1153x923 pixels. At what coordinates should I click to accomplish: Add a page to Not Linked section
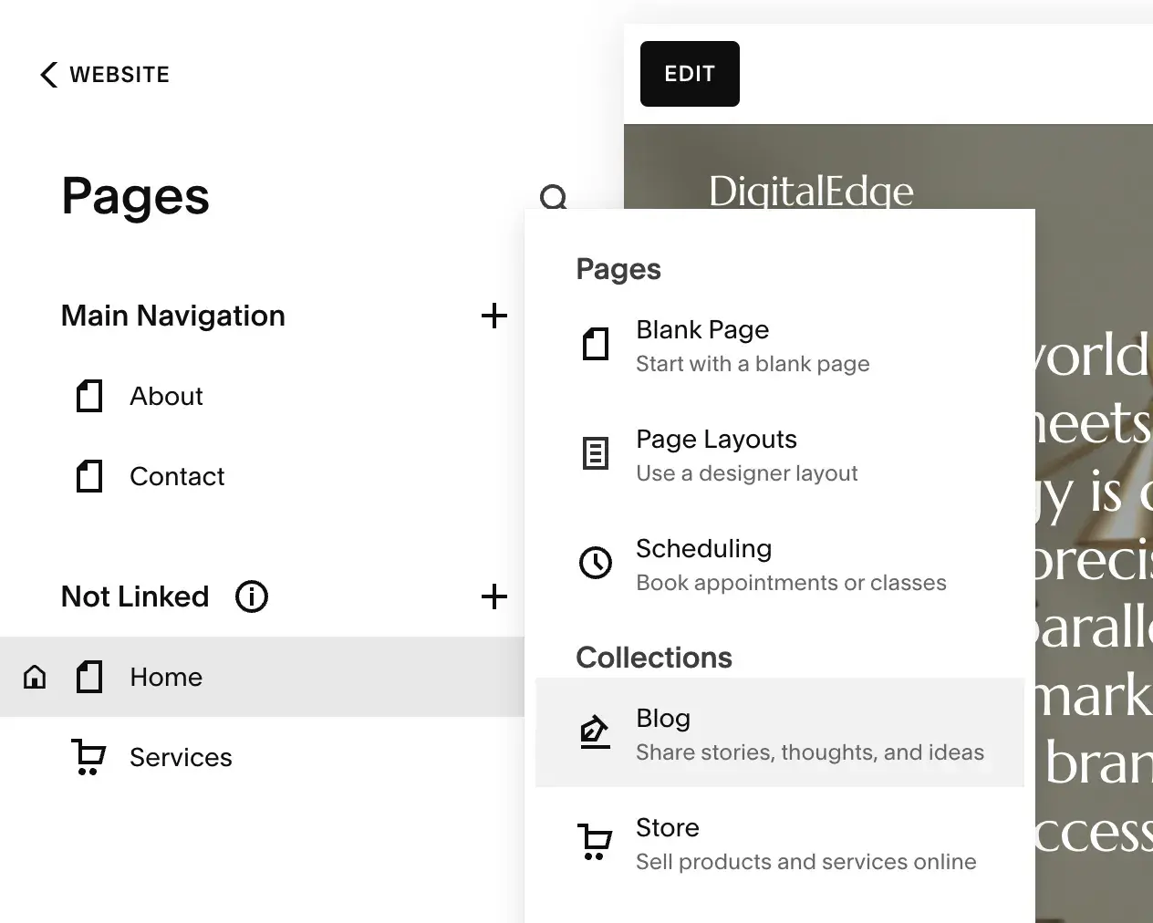point(493,596)
